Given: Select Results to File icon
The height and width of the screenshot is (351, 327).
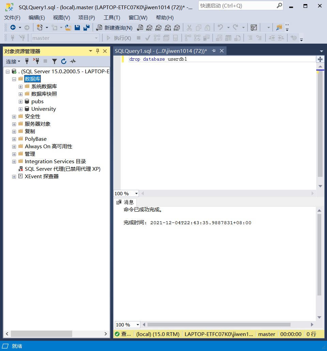Looking at the screenshot, I should (x=237, y=38).
